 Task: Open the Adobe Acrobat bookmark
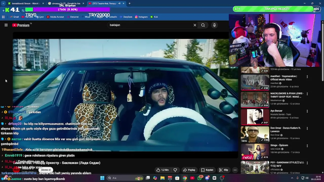(x=55, y=17)
